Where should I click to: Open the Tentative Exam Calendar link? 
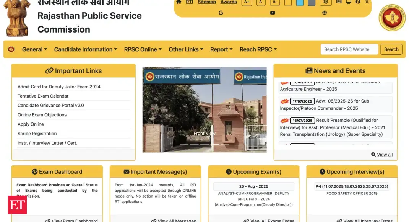pos(43,96)
